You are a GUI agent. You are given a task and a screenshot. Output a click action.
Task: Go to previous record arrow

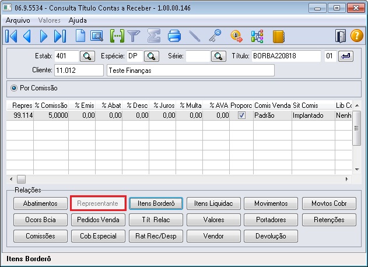pyautogui.click(x=27, y=36)
